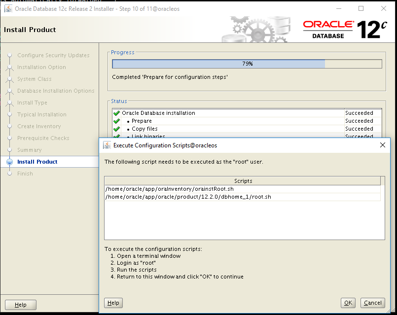Select Install Type step
The width and height of the screenshot is (397, 315).
32,103
